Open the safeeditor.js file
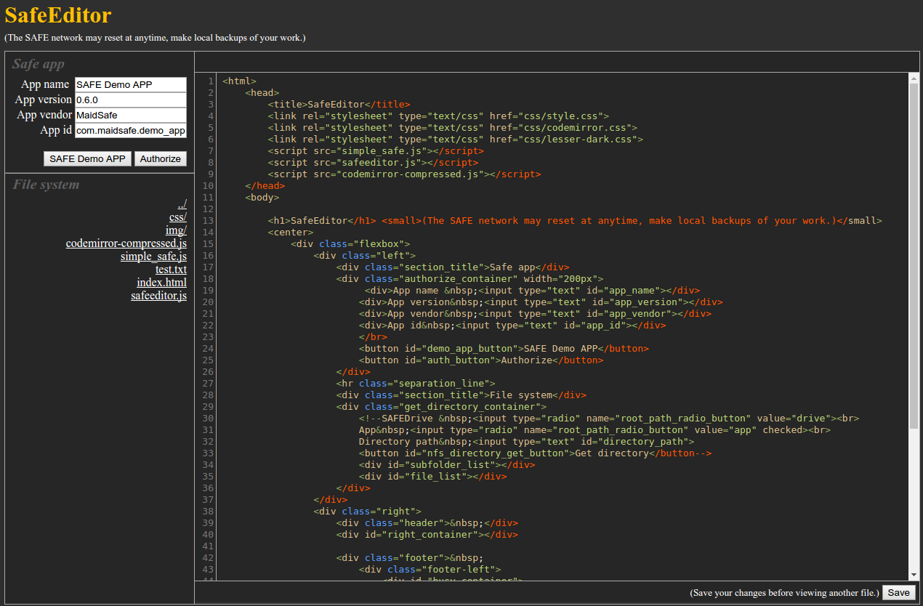This screenshot has width=923, height=606. click(x=158, y=296)
